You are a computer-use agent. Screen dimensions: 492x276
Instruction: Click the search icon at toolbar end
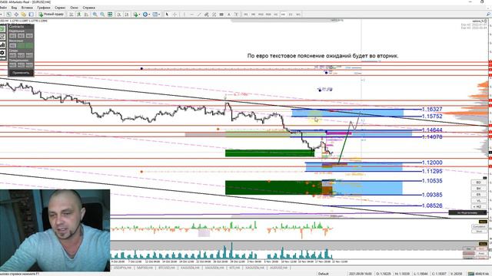tap(489, 15)
